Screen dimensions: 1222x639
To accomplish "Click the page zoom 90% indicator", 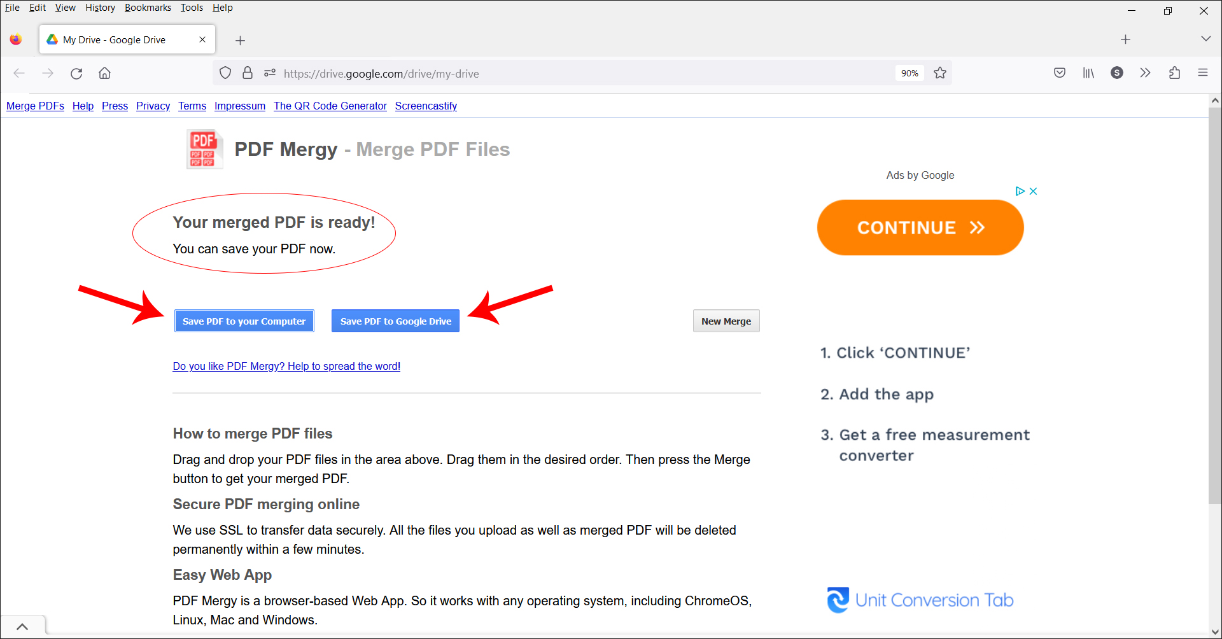I will pos(909,73).
